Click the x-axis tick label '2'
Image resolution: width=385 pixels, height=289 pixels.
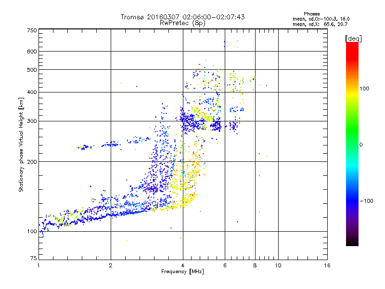point(111,265)
